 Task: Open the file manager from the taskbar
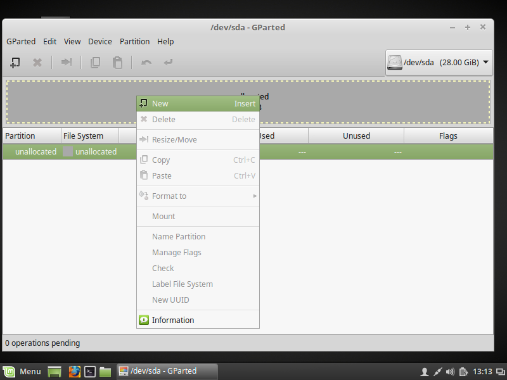[x=105, y=372]
